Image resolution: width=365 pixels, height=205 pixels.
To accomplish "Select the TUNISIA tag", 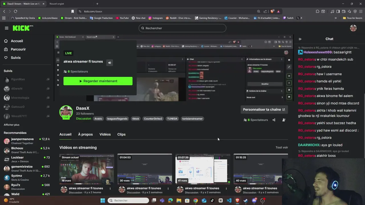I will click(x=172, y=119).
